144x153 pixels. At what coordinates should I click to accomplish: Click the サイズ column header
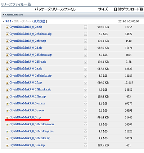(103, 9)
